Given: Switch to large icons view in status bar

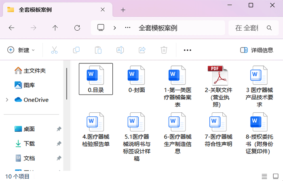Looking at the screenshot, I should click(275, 176).
